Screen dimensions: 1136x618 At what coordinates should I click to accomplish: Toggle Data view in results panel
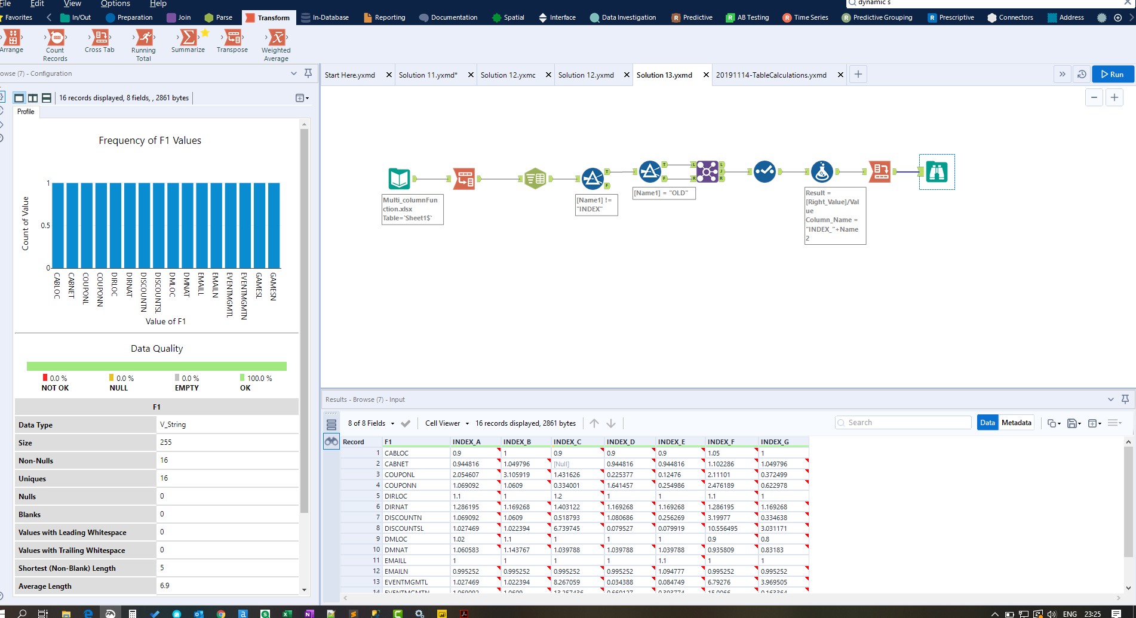tap(987, 423)
